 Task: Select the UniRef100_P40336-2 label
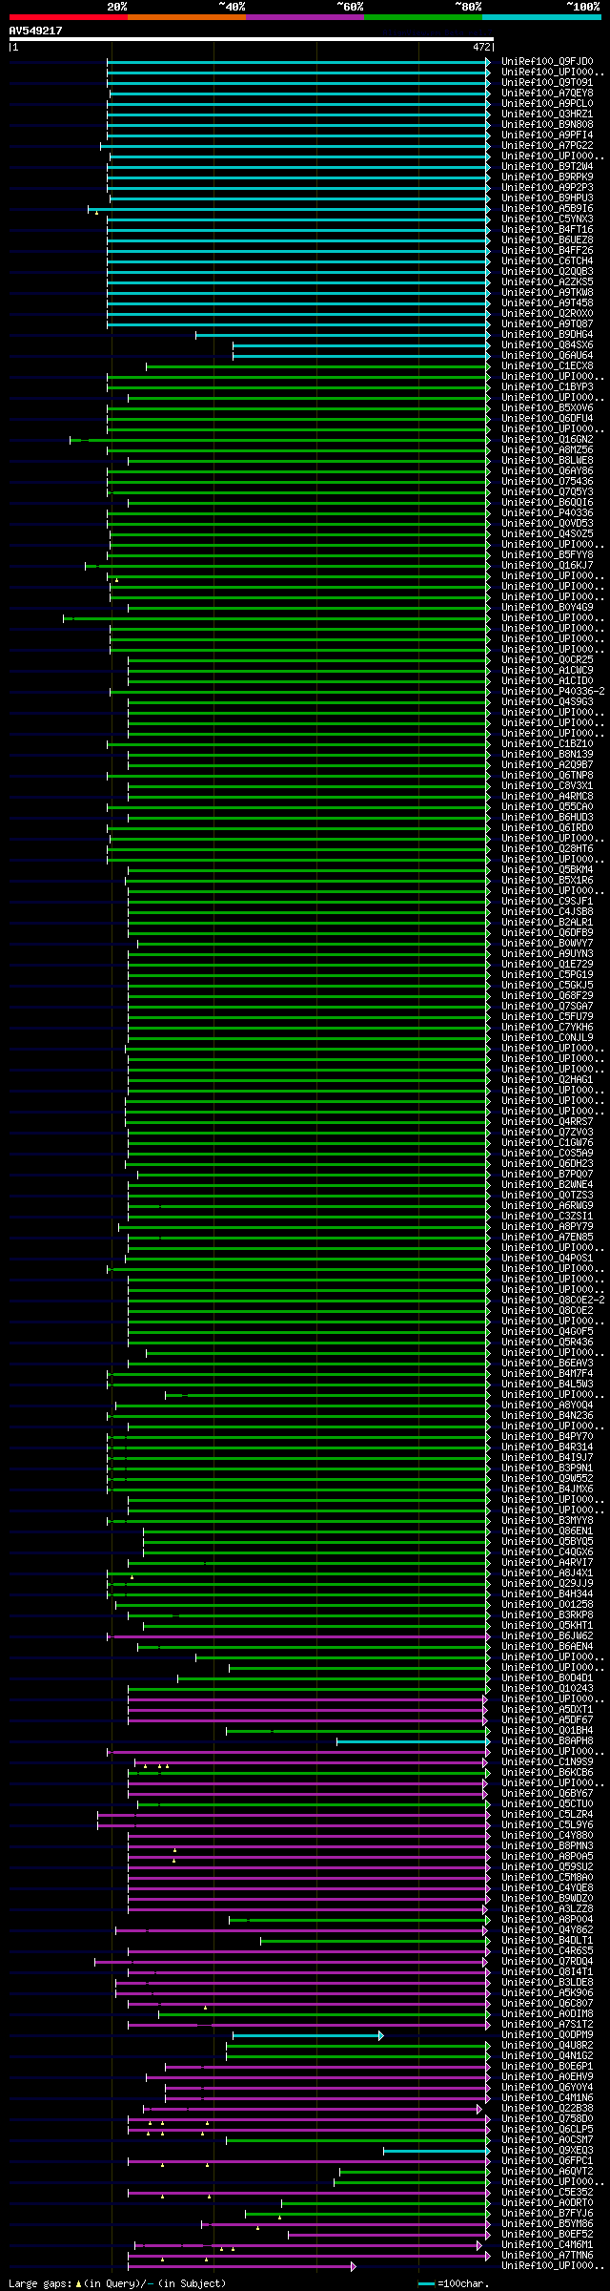(x=553, y=692)
